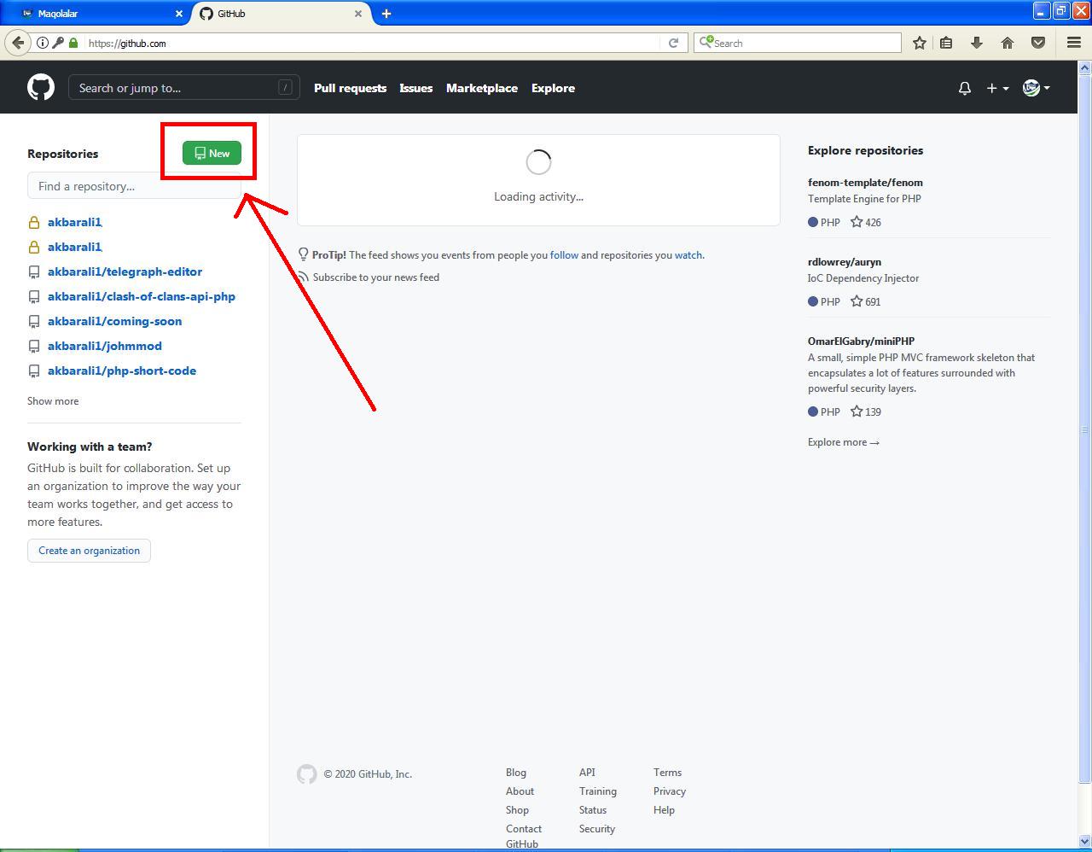This screenshot has width=1092, height=852.
Task: Open Status footer link
Action: [593, 810]
